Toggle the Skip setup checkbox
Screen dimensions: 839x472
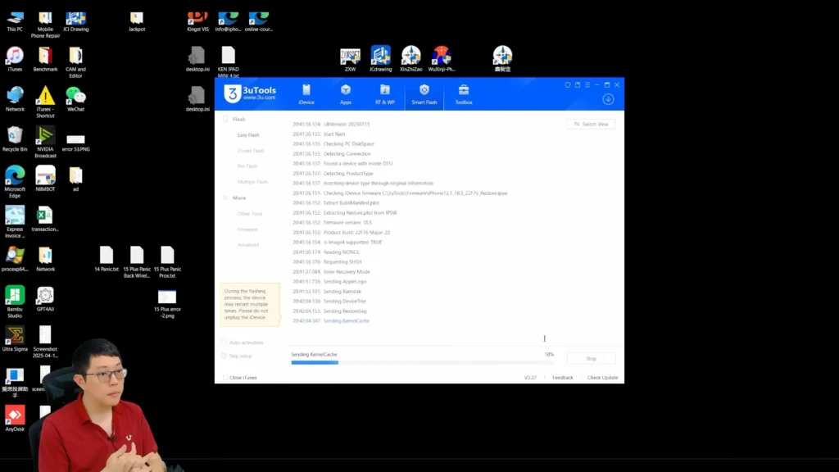(224, 356)
